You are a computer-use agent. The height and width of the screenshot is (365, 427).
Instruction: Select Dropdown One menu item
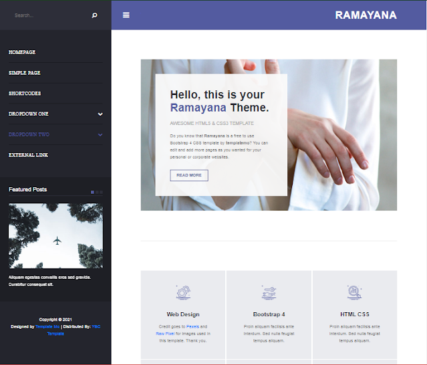click(x=29, y=114)
